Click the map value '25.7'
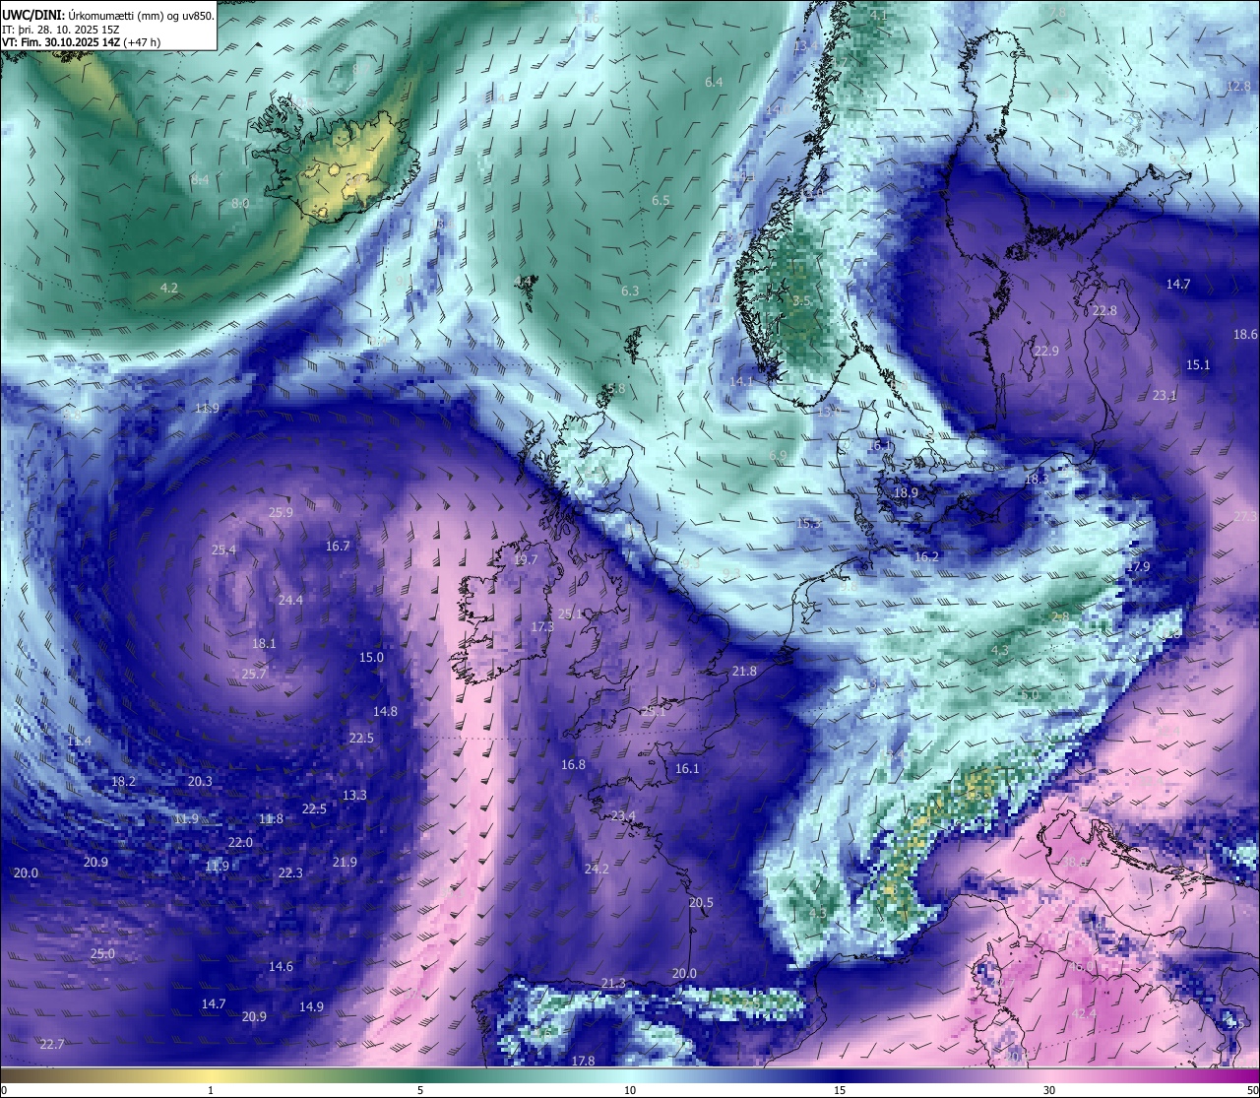This screenshot has width=1260, height=1098. [x=254, y=674]
